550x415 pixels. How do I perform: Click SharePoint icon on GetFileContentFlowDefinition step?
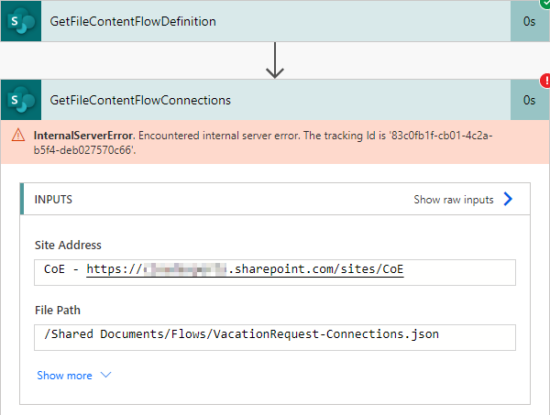20,21
